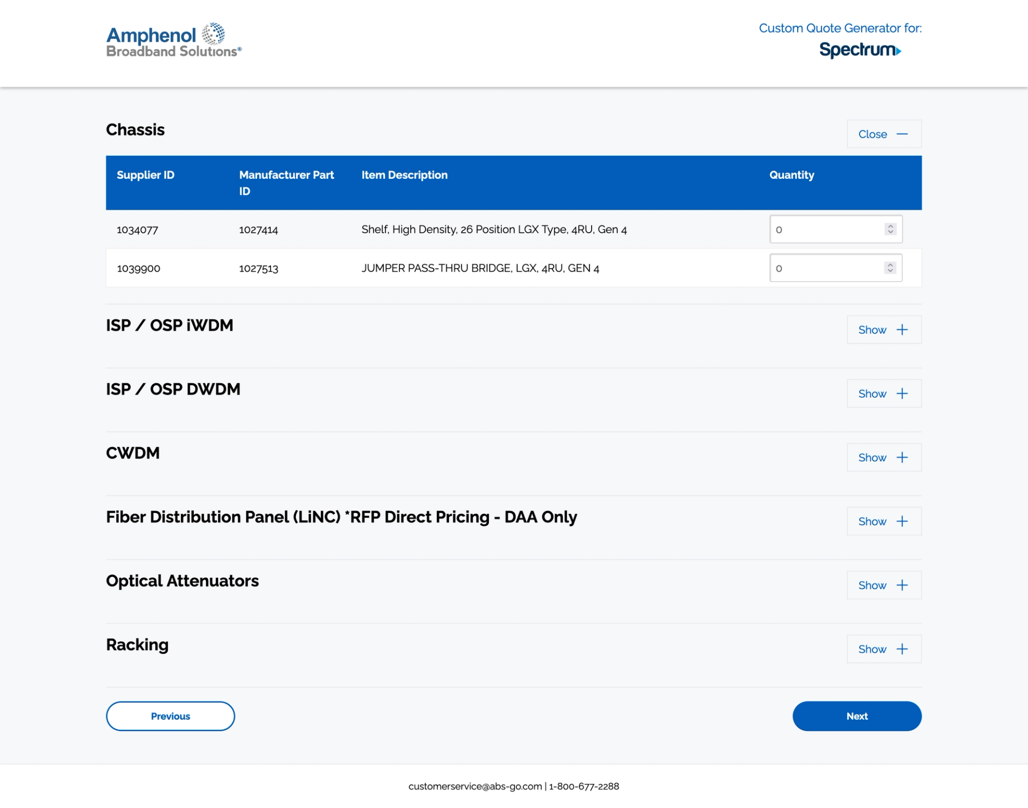Image resolution: width=1028 pixels, height=808 pixels.
Task: Show the Racking section
Action: (x=883, y=649)
